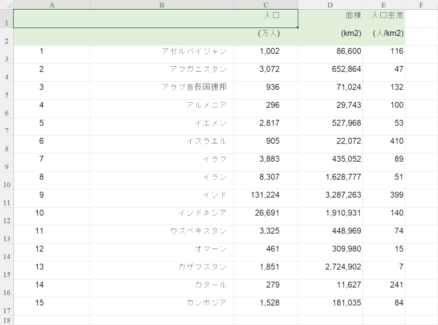Select column F header
This screenshot has height=325, width=438.
click(x=421, y=5)
